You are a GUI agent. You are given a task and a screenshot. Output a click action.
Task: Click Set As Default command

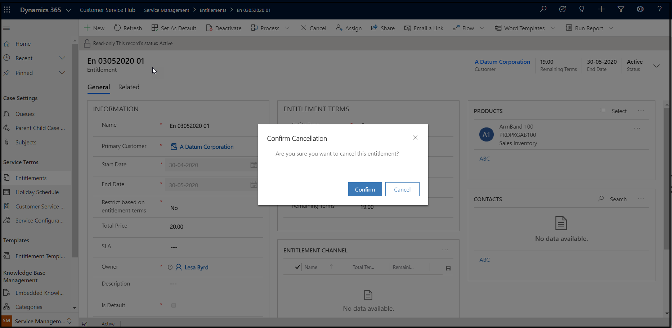point(174,28)
